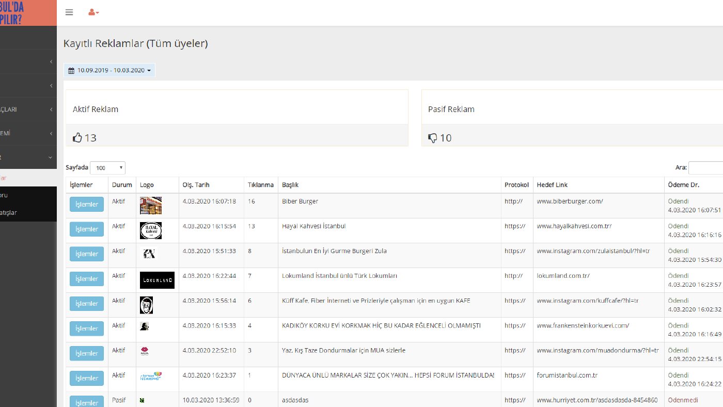
Task: Sort table by Tıklanma column header
Action: click(x=261, y=185)
